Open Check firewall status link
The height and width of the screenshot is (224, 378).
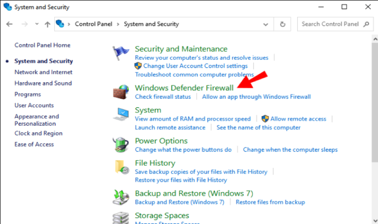coord(163,97)
